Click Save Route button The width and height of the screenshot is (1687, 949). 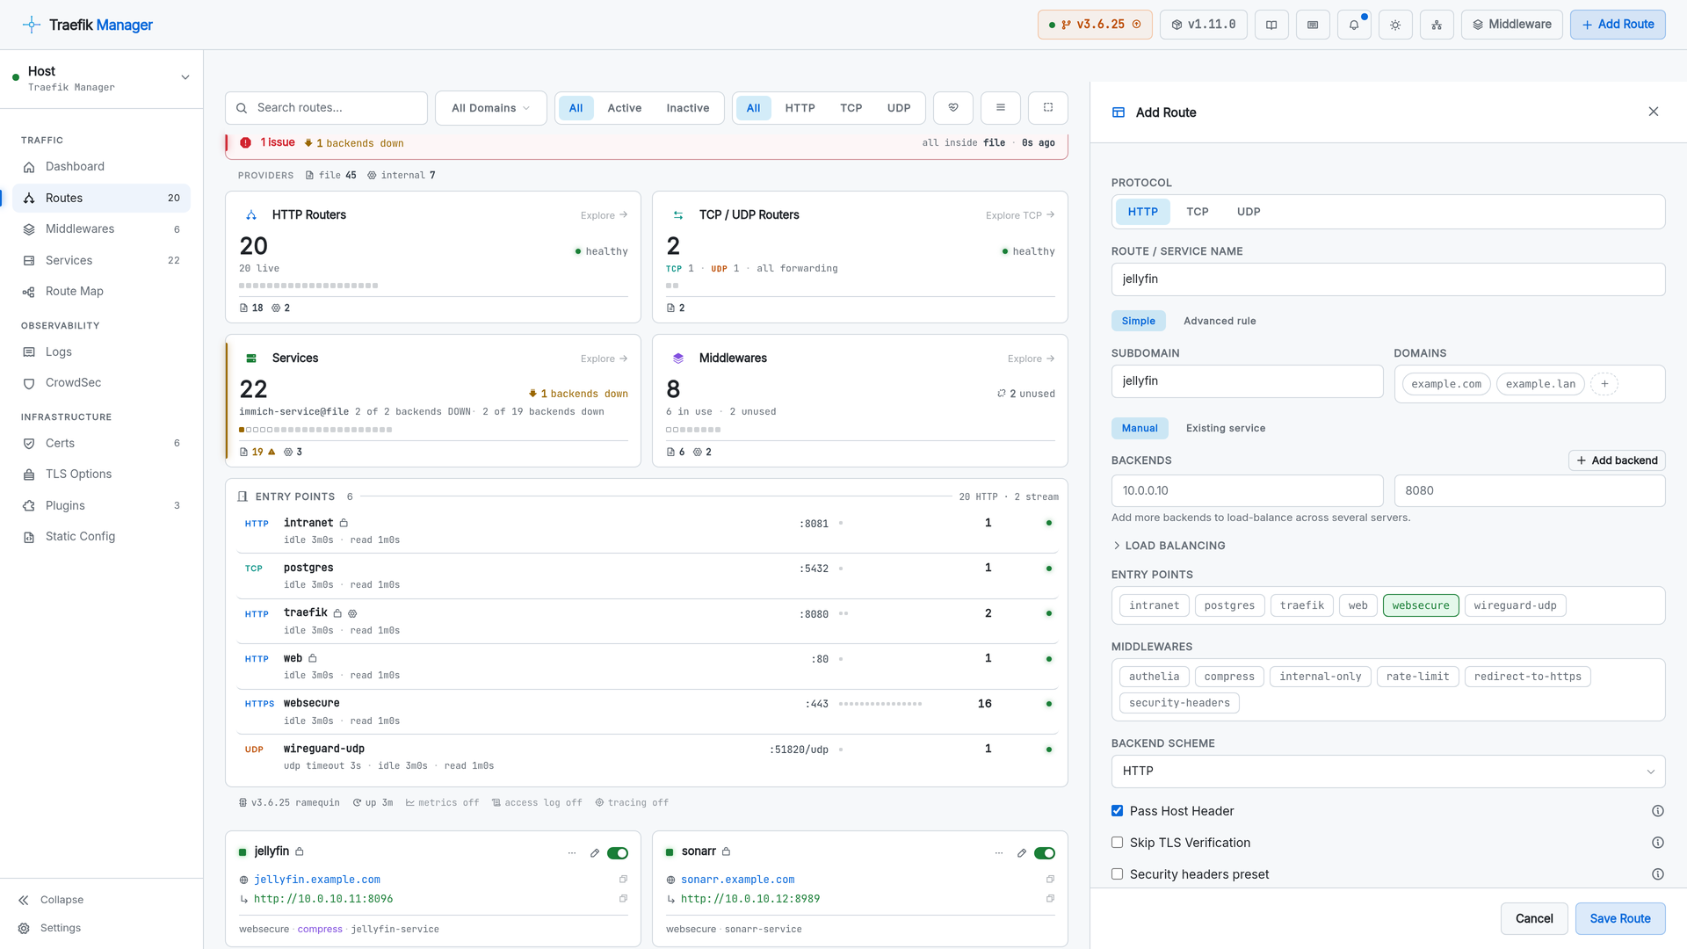(1620, 918)
